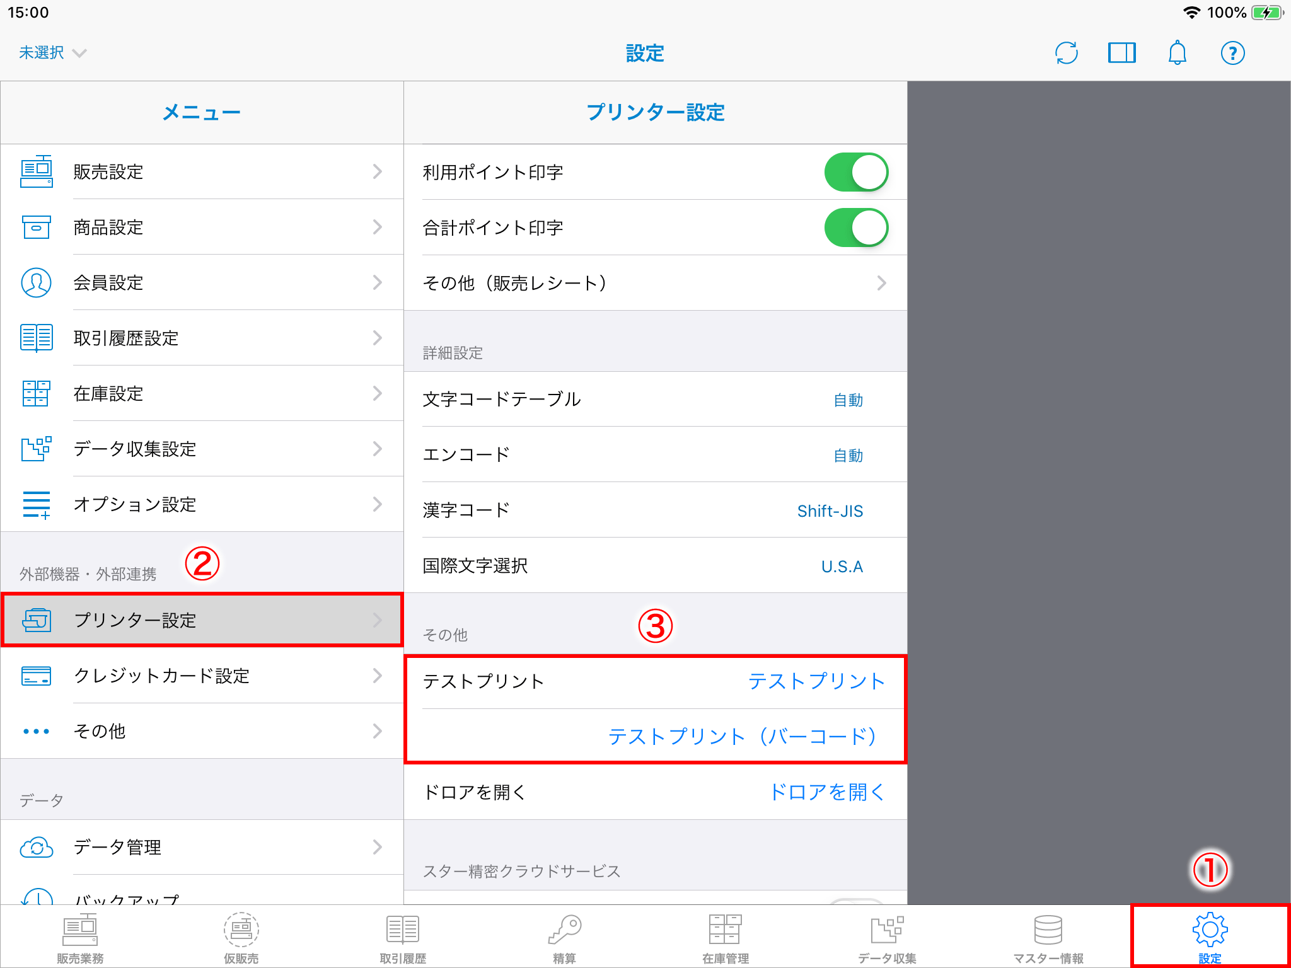Screen dimensions: 1291x968
Task: Open the 未選択 store selector dropdown
Action: tap(52, 52)
